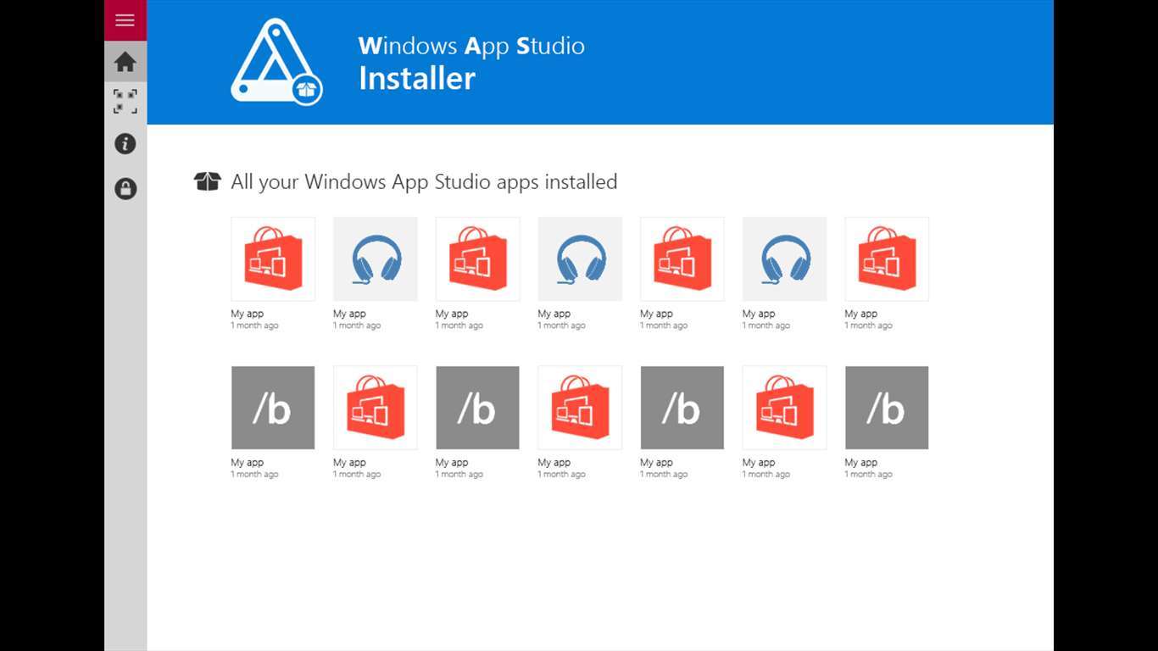Select the second red shopping bag app in the top row
The image size is (1158, 651).
coord(477,259)
